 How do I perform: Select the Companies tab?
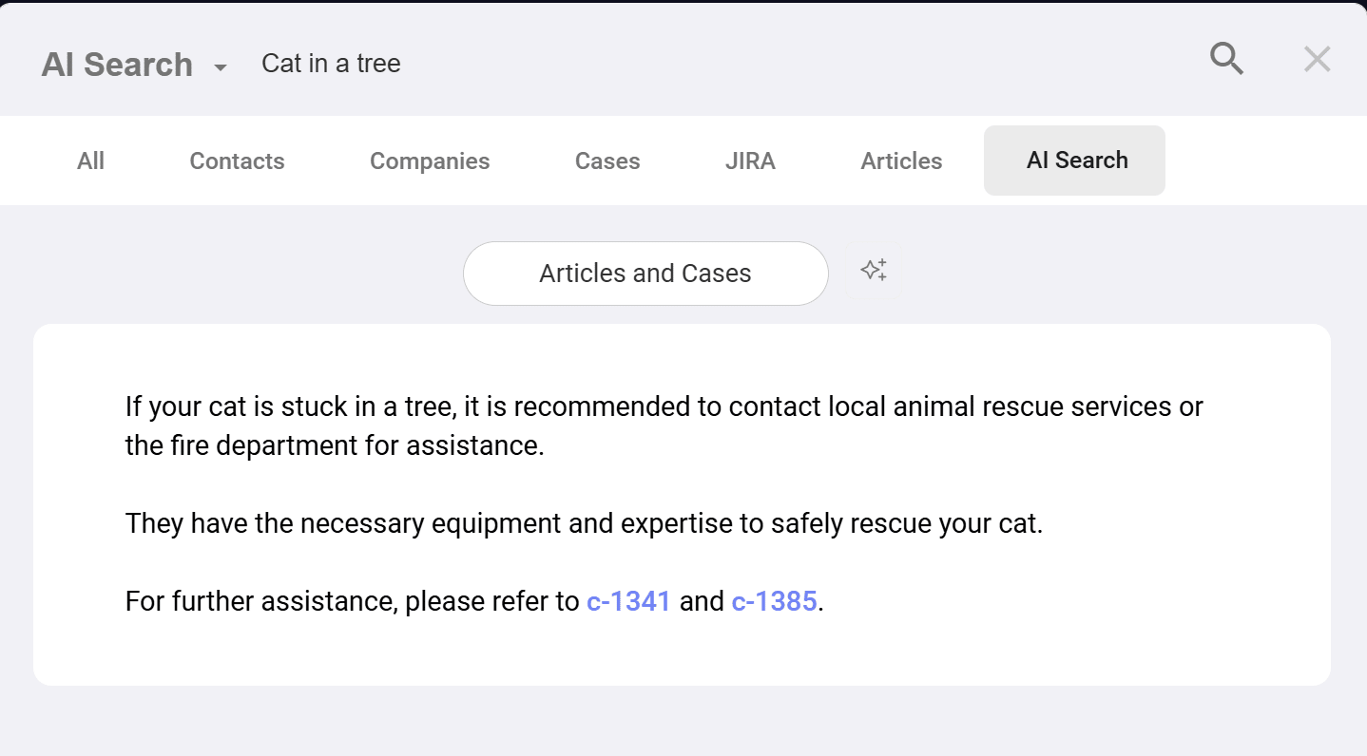click(x=430, y=161)
